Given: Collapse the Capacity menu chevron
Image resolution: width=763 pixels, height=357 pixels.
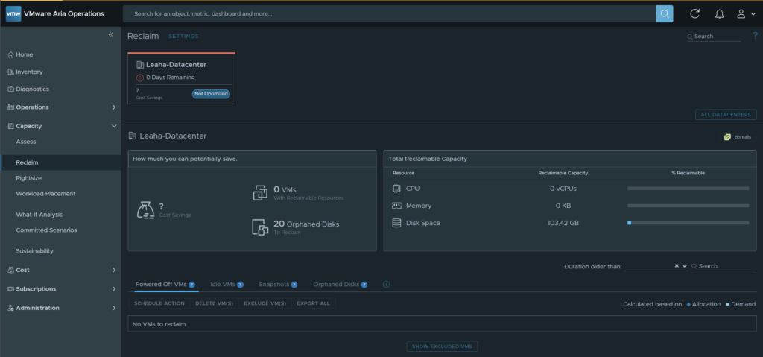Looking at the screenshot, I should coord(114,126).
